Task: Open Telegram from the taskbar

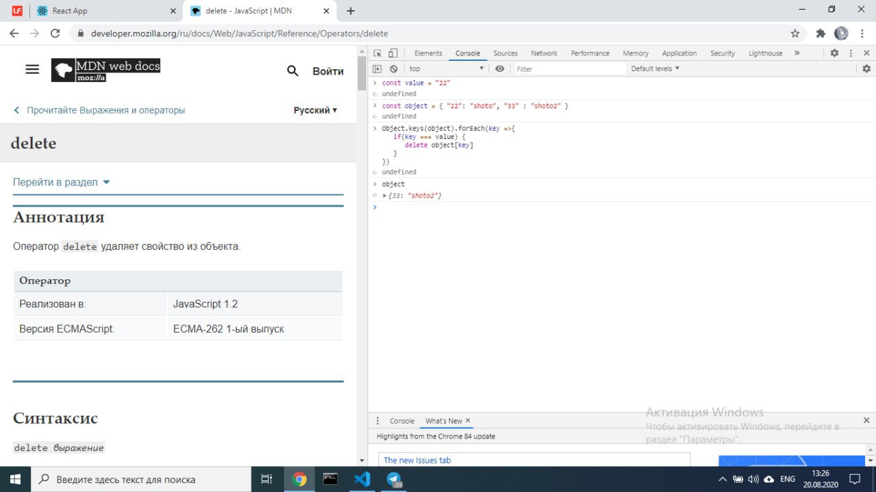Action: [394, 479]
